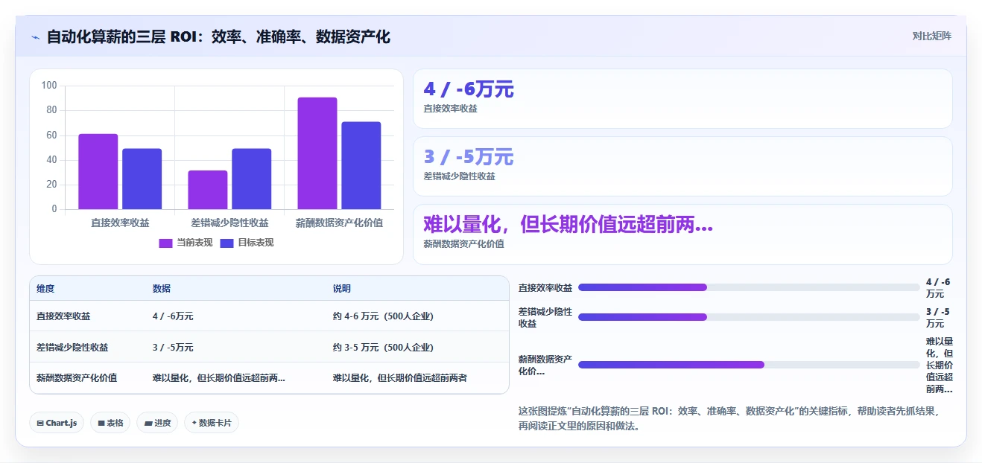Screen dimensions: 982x463
Task: Click the y-axis value 100
Action: click(x=49, y=86)
